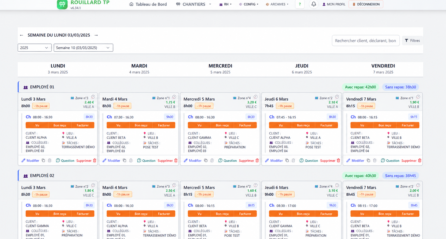Screen dimensions: 446x239
Task: Click the MERCREDI 5 mars 2025 column header
Action: (x=220, y=69)
